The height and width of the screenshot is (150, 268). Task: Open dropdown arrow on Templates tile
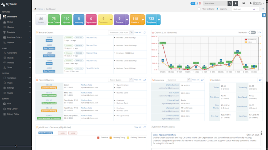tap(159, 20)
